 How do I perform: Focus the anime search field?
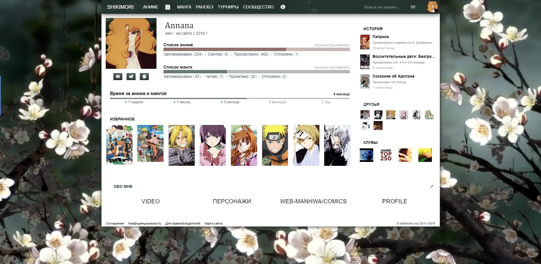tap(381, 7)
